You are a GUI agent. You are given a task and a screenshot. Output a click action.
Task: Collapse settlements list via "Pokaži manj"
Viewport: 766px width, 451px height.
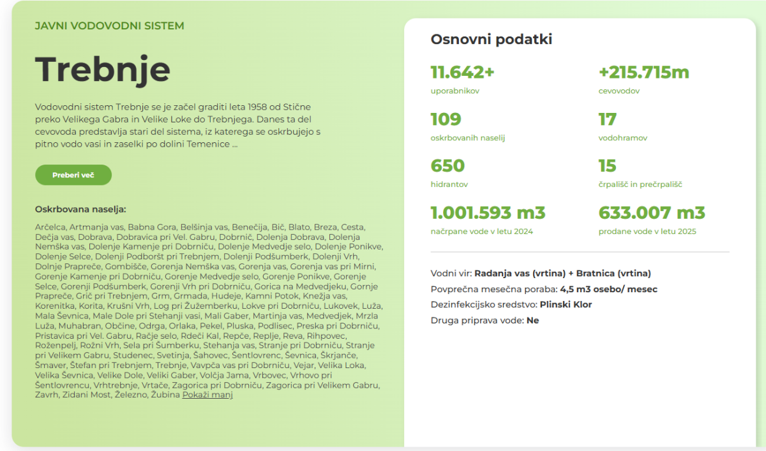coord(207,395)
